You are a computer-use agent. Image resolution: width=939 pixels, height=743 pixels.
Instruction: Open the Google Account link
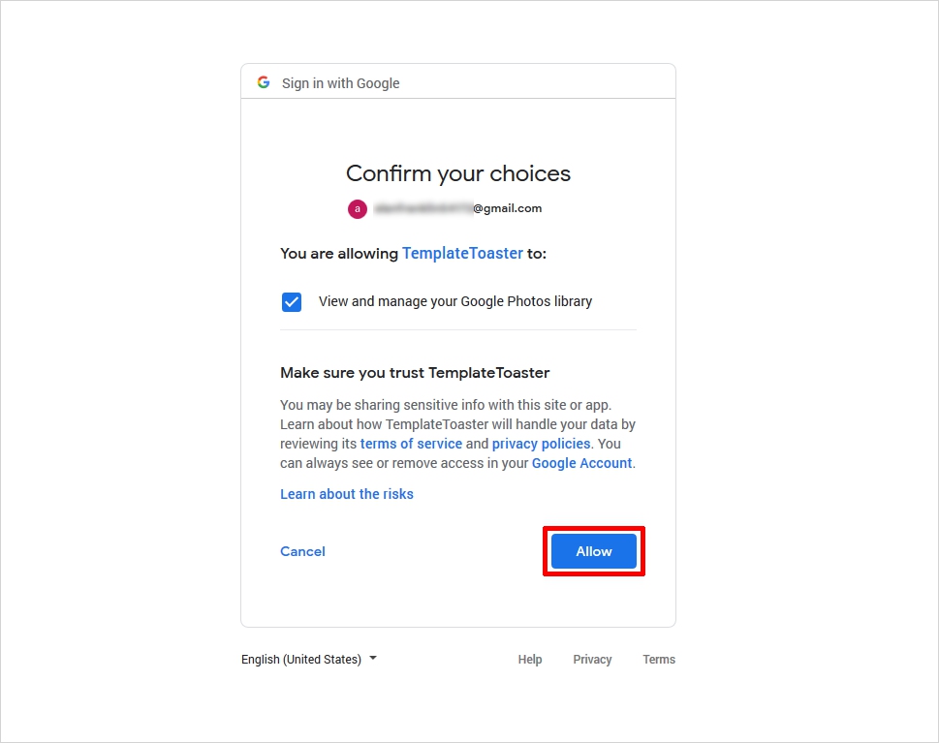pos(581,463)
